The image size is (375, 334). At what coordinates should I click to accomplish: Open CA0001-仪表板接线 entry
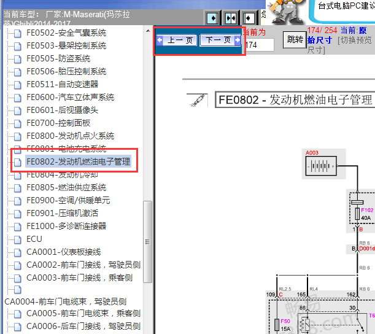click(x=64, y=252)
